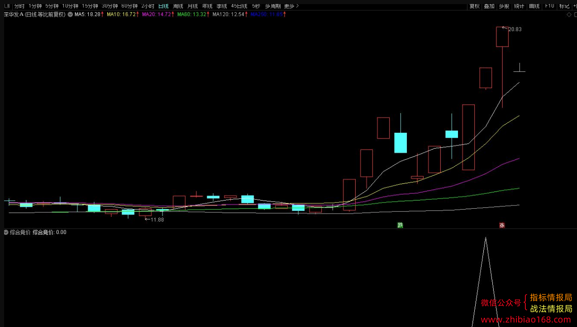Select the 60分钟 period tab

130,6
